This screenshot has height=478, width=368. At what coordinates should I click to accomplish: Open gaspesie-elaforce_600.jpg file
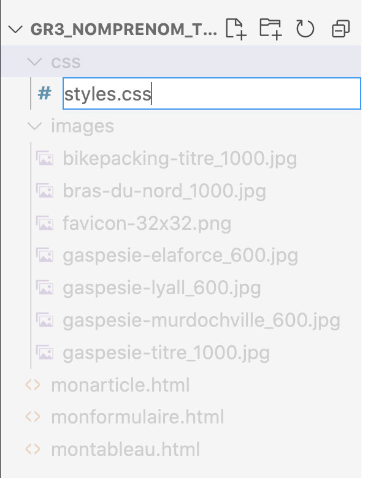[180, 256]
